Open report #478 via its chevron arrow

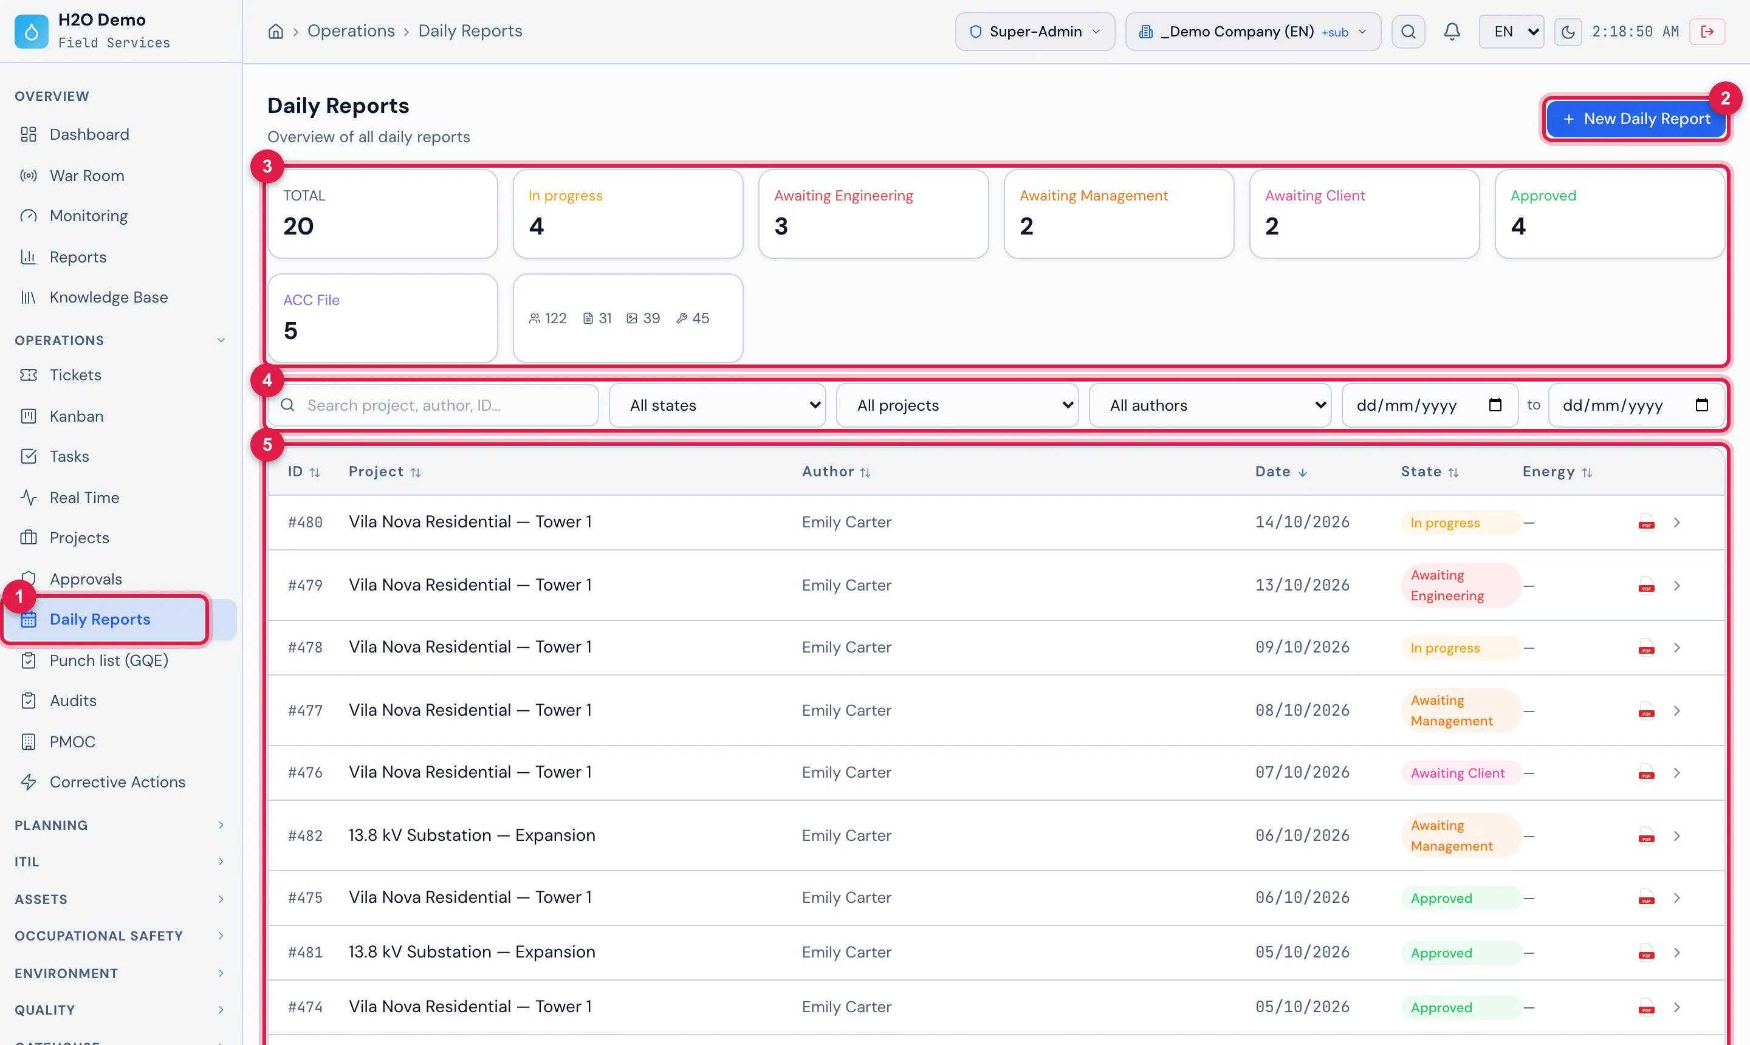coord(1676,648)
